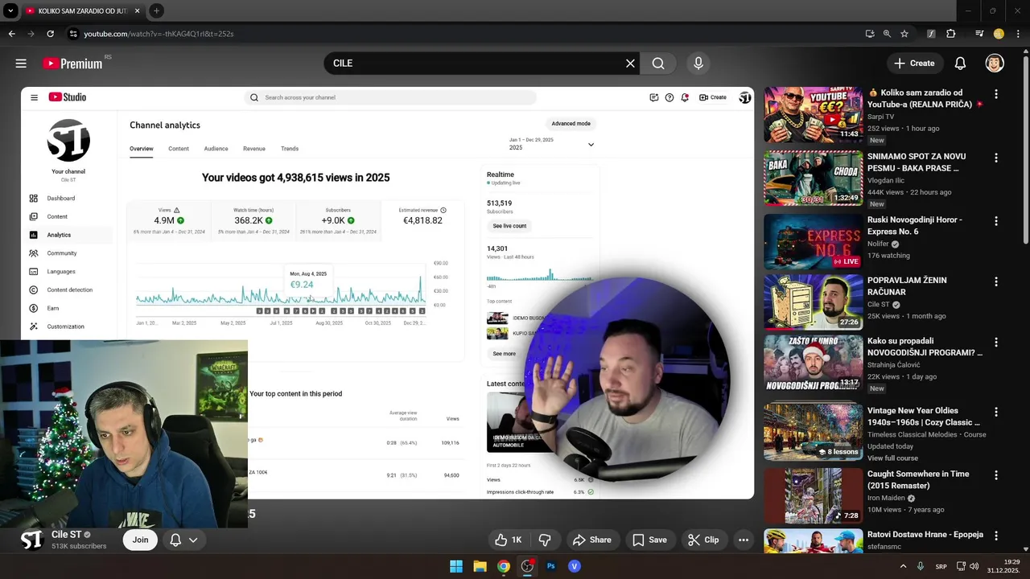Join the Cile ST channel membership
The width and height of the screenshot is (1030, 579).
click(x=140, y=540)
